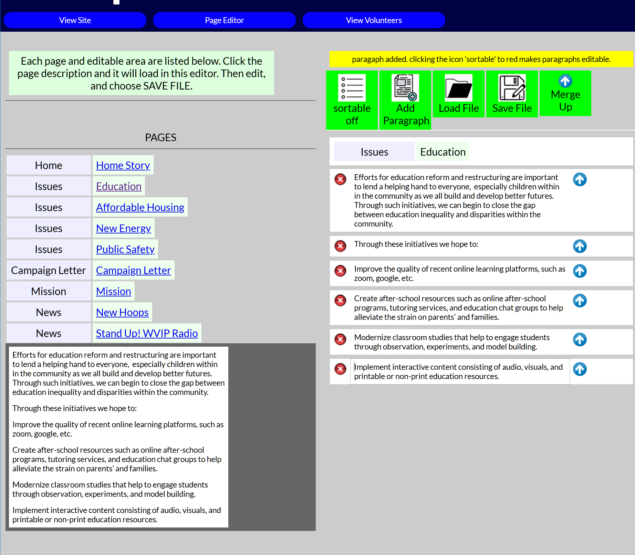Open the Page Editor tab

tap(225, 20)
